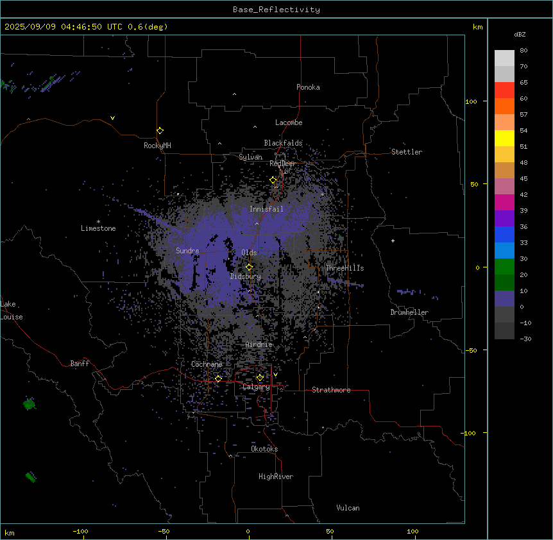Click the yellow diamond marker below Cochrane

(x=218, y=379)
